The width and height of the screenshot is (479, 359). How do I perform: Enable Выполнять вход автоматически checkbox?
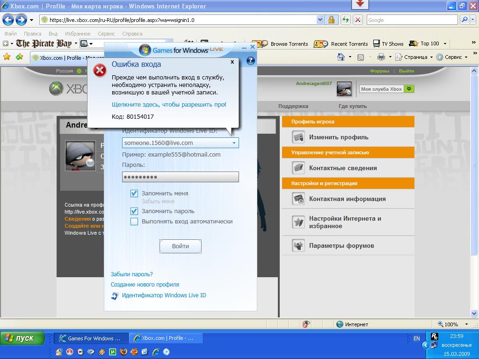[134, 221]
